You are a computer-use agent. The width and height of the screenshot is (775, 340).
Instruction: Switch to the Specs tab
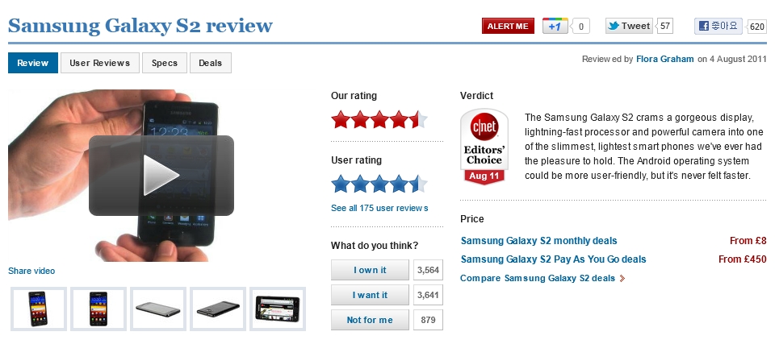(165, 63)
